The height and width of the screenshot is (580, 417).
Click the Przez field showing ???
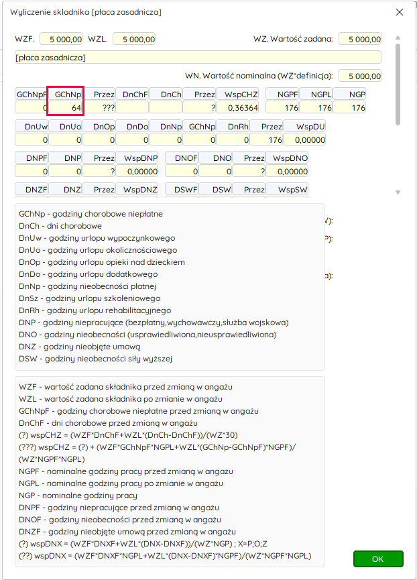coord(99,108)
